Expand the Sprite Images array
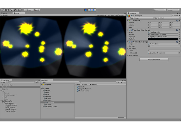This screenshot has width=181, height=129. (x=128, y=55)
